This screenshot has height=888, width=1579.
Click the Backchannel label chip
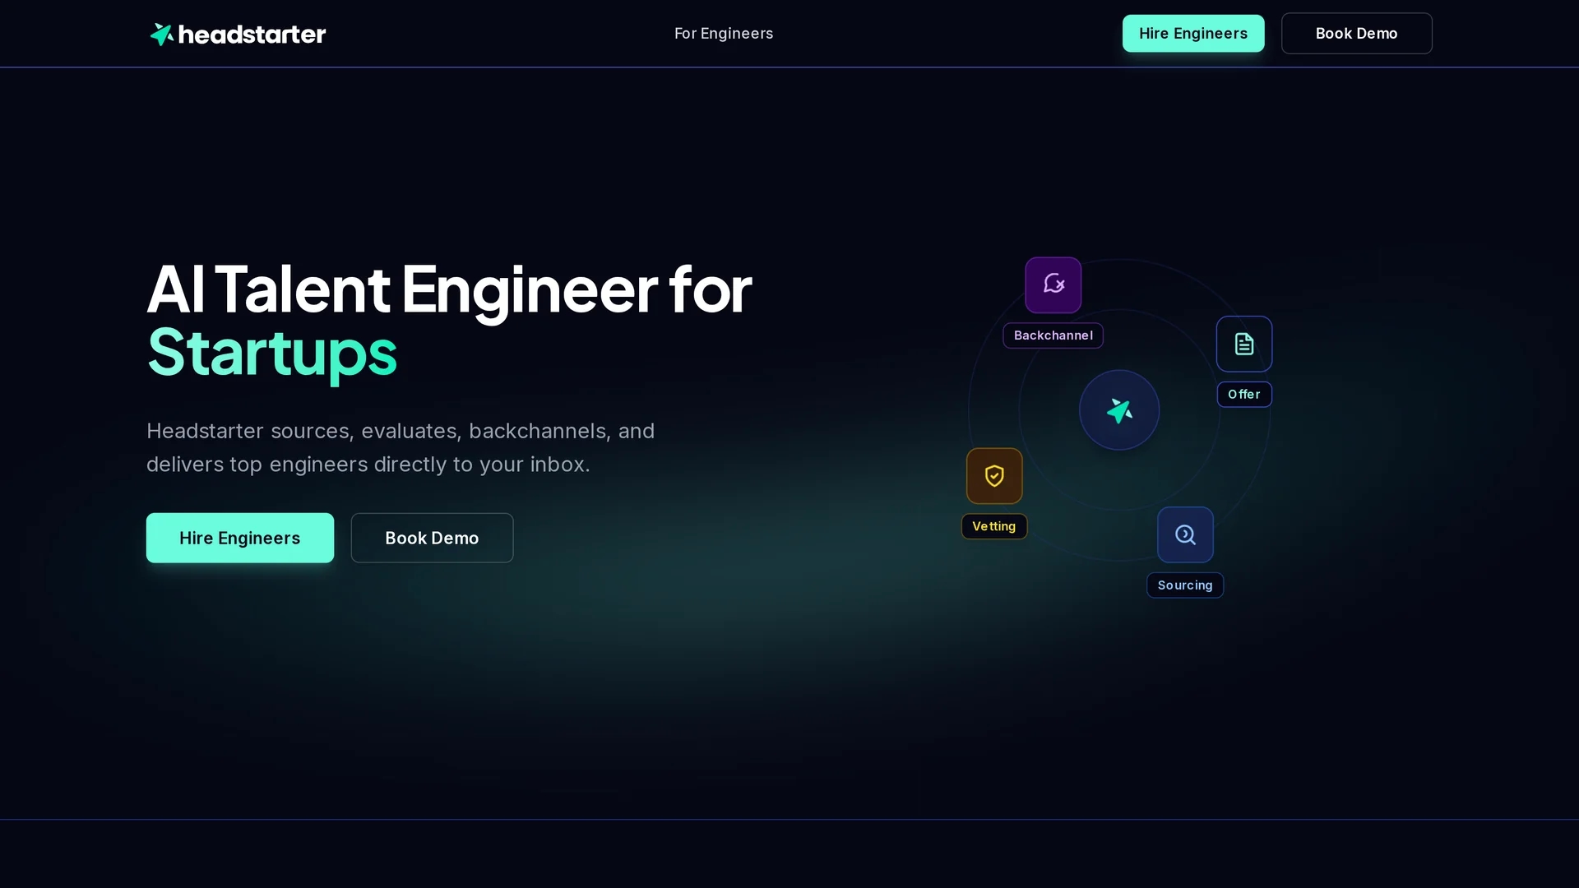(x=1053, y=335)
